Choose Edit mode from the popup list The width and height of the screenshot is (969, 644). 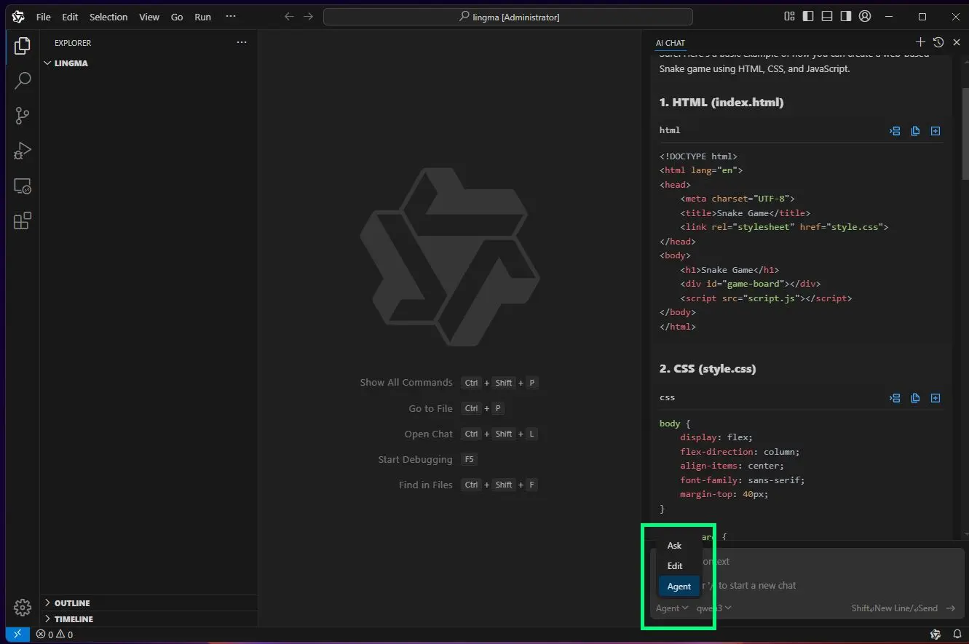(x=675, y=566)
